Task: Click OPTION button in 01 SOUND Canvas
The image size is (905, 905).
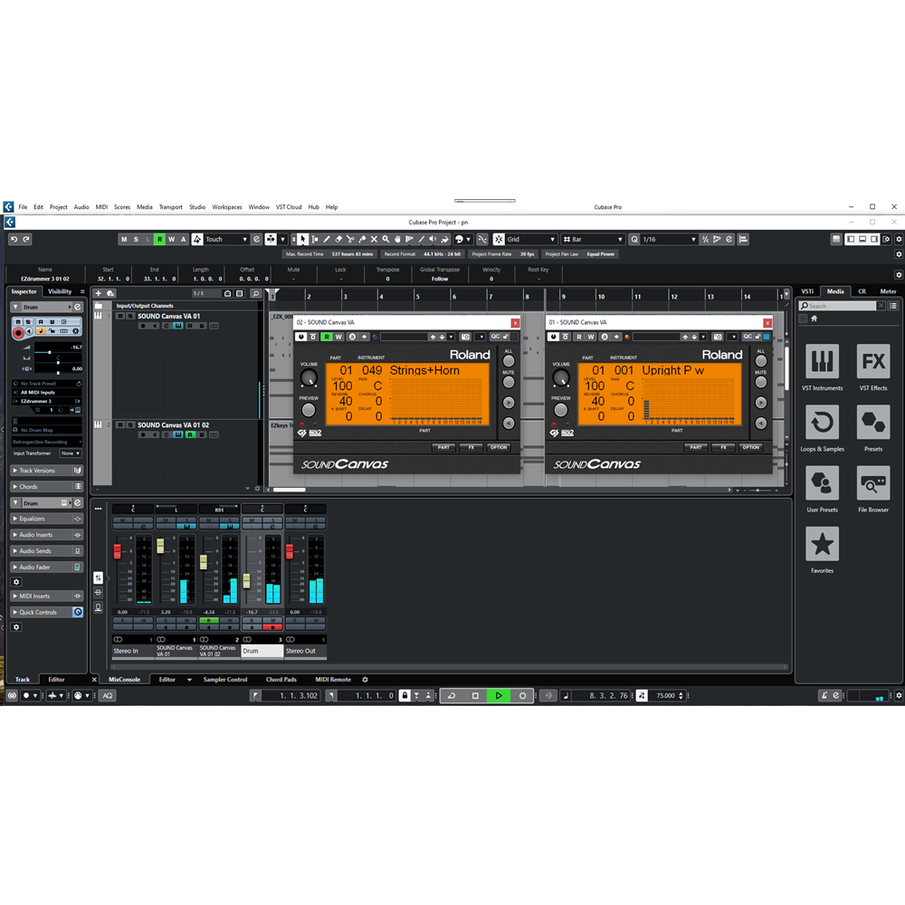Action: pos(751,447)
